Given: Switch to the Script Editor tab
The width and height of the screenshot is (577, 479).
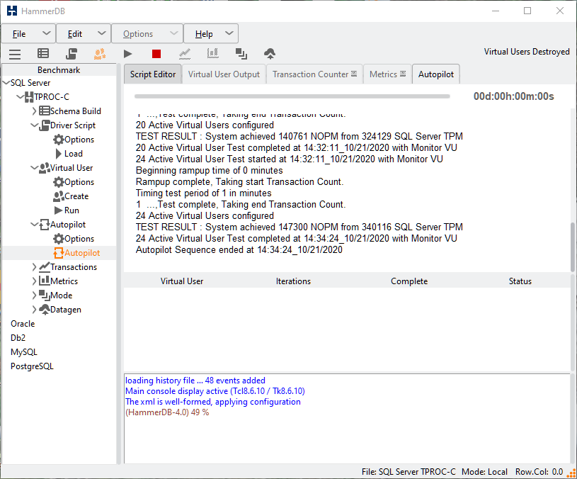Looking at the screenshot, I should click(153, 74).
